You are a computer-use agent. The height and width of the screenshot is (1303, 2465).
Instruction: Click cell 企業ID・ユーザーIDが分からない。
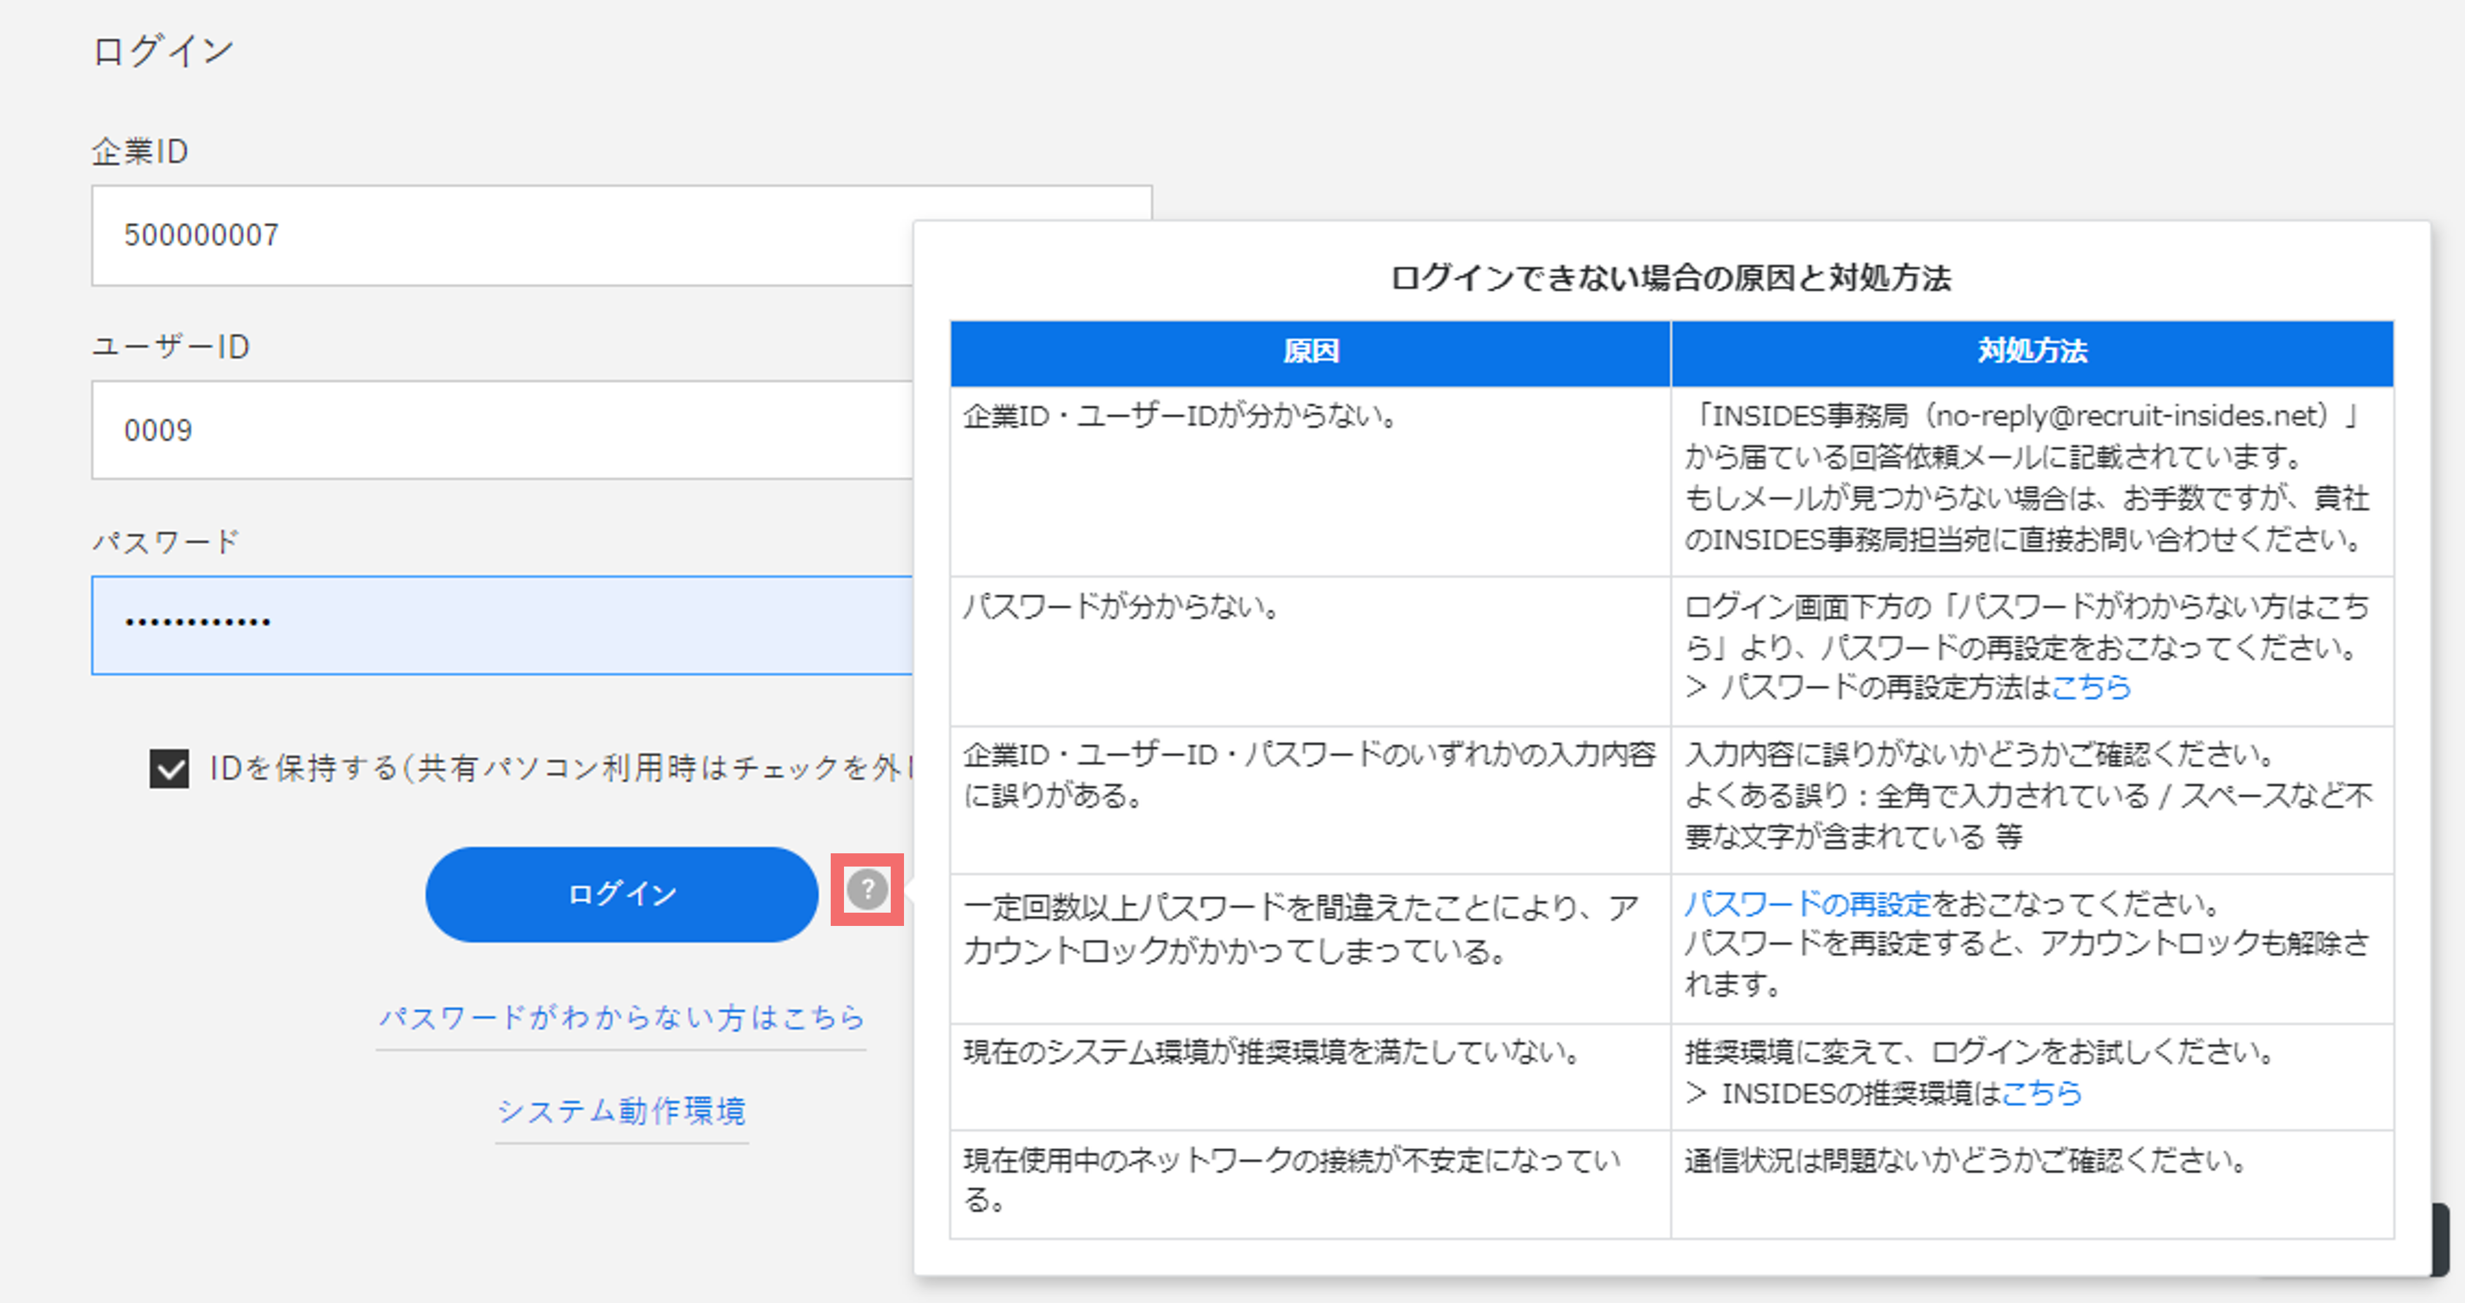point(1310,481)
